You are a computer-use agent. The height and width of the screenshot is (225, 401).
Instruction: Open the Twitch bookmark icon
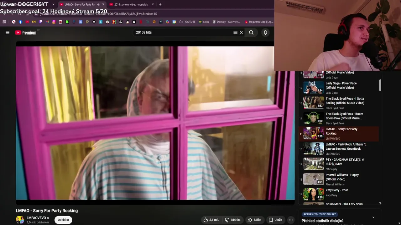click(x=40, y=22)
